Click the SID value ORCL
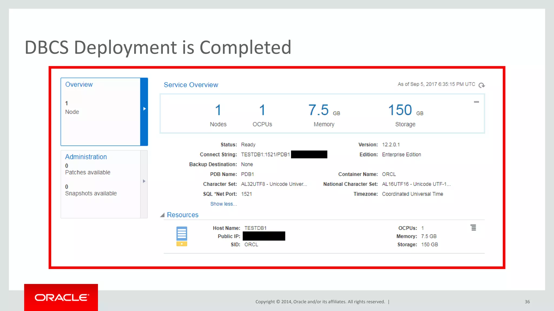Image resolution: width=554 pixels, height=311 pixels. [x=251, y=245]
